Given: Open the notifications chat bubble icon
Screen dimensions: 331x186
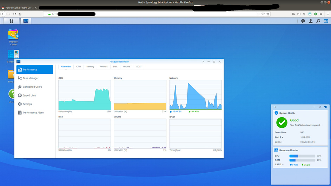Looking at the screenshot, I should pyautogui.click(x=303, y=21).
